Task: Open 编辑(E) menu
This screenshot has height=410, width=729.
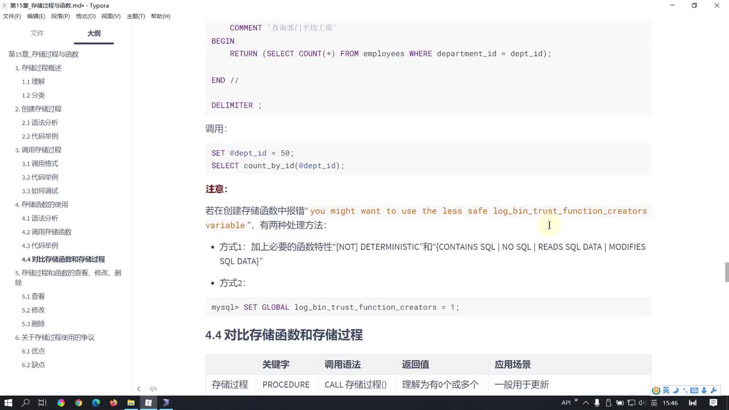Action: 36,16
